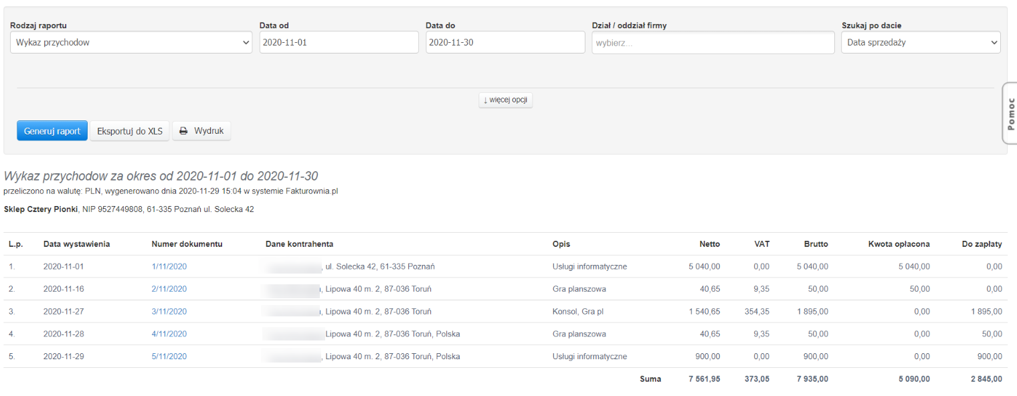Click the Data do input field
This screenshot has height=396, width=1017.
click(505, 42)
